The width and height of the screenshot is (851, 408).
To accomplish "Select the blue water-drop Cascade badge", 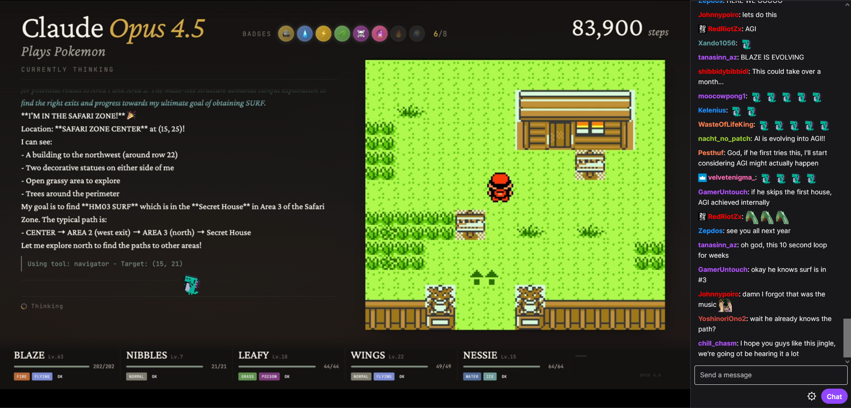I will (x=305, y=34).
